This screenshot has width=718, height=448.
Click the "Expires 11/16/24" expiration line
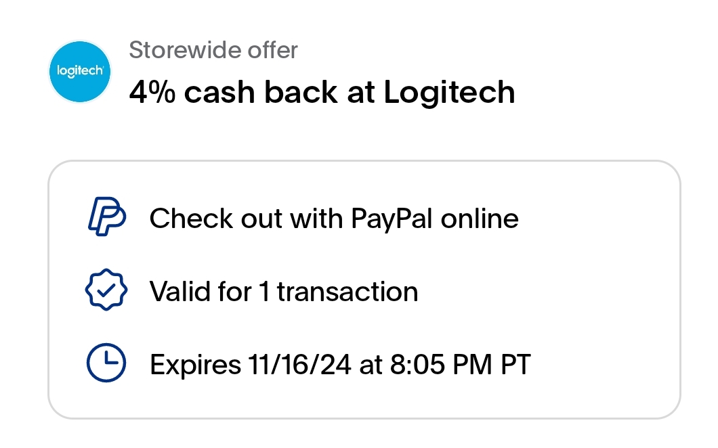[340, 365]
